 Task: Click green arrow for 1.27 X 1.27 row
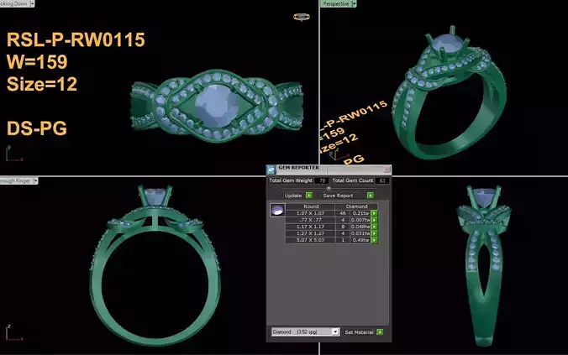point(374,233)
